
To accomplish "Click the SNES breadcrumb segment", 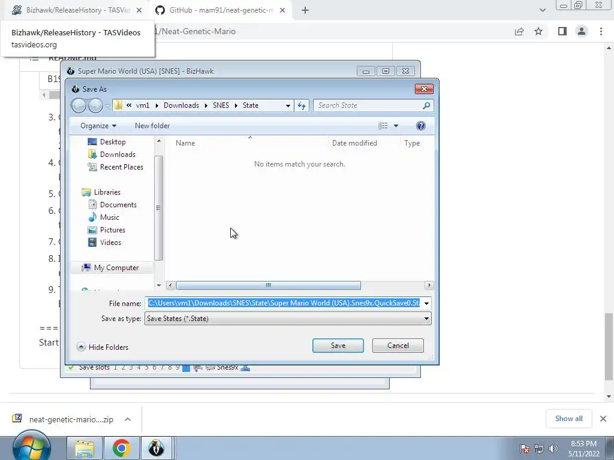I will (x=221, y=105).
